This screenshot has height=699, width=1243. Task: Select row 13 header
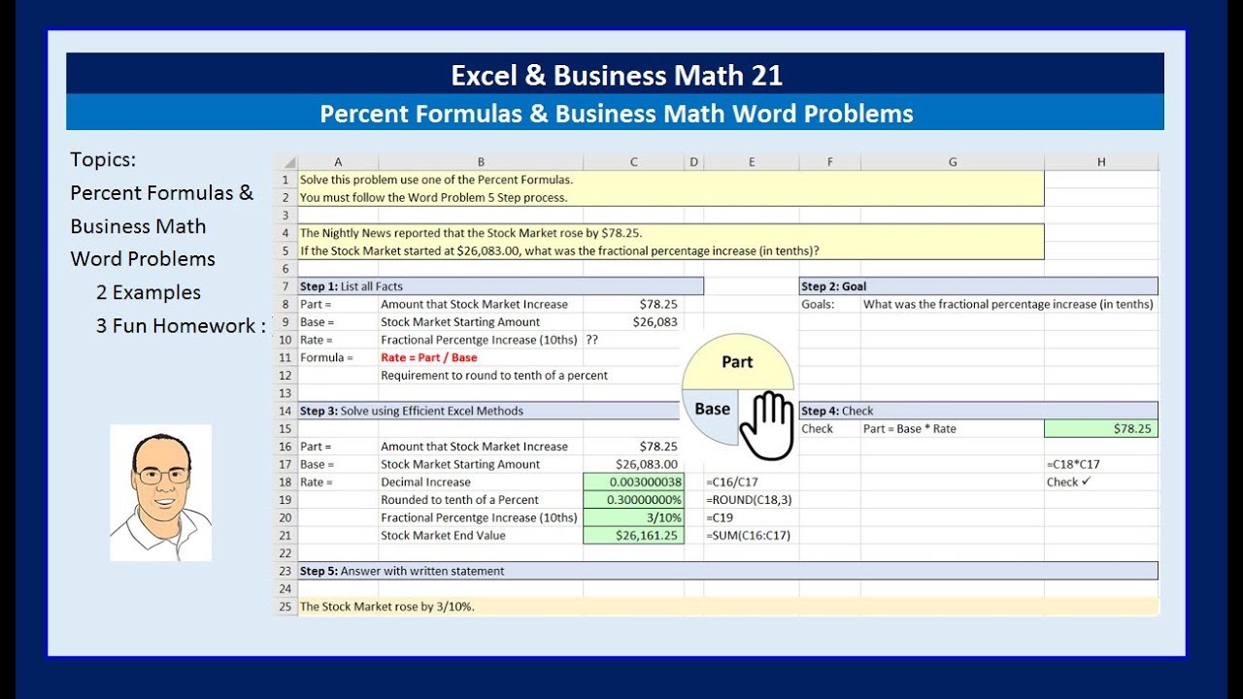point(286,393)
